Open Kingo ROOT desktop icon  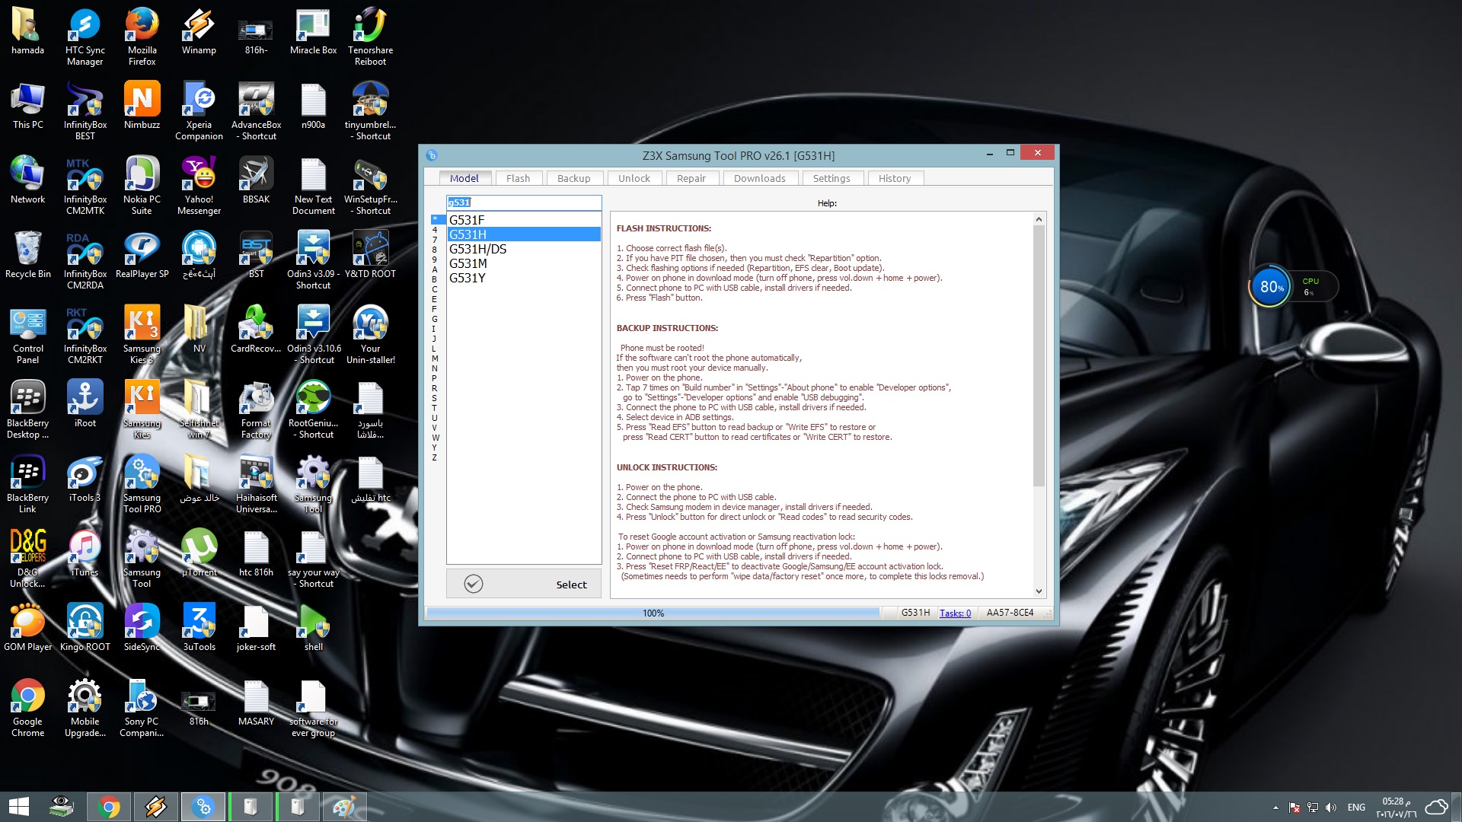coord(85,629)
